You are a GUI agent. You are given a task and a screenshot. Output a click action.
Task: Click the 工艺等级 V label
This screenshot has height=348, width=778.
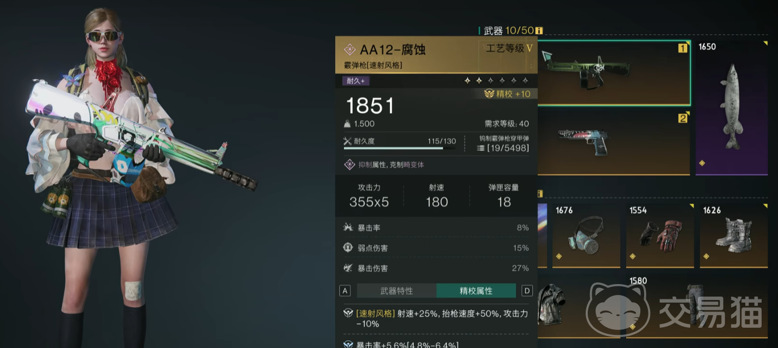pos(509,48)
